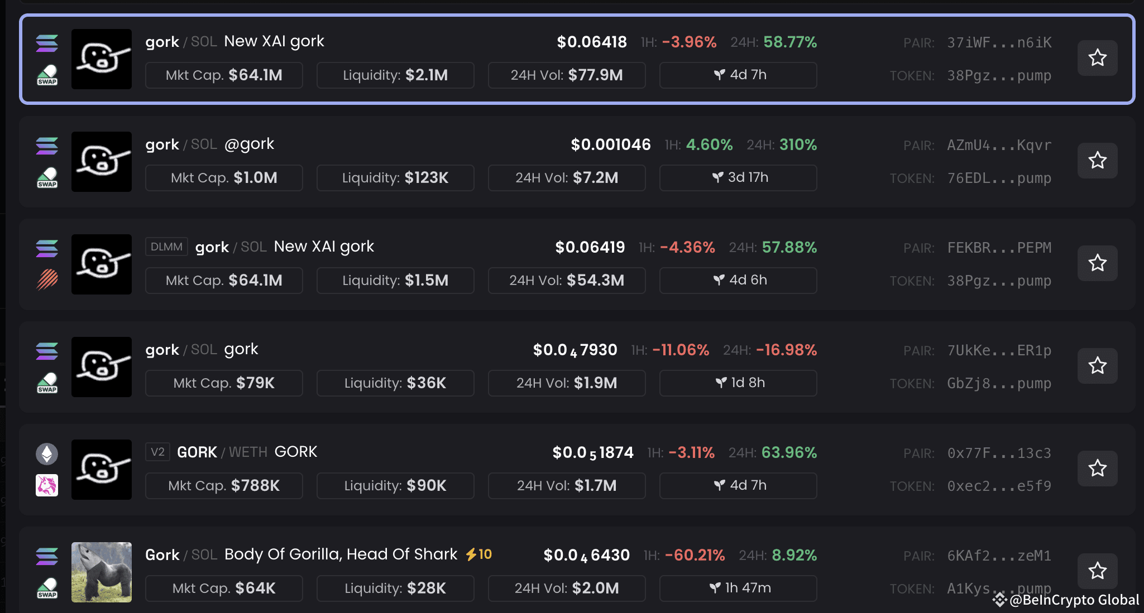Click the pair age 3d 17h box
Viewport: 1144px width, 613px height.
click(738, 178)
